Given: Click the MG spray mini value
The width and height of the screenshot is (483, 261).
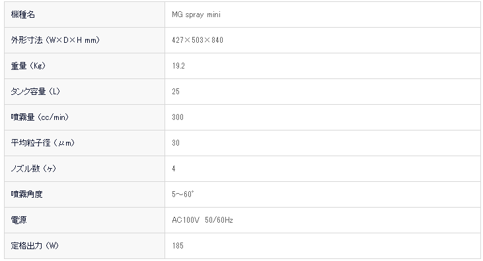Looking at the screenshot, I should (x=196, y=14).
